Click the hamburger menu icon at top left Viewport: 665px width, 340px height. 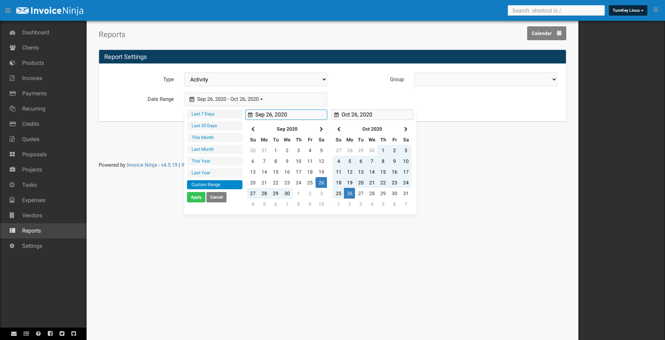pos(8,11)
